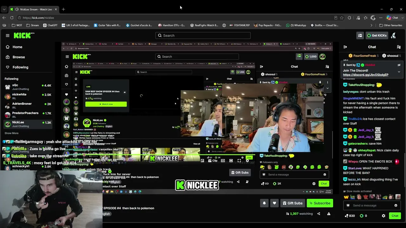Open the FISHTANK.RIP bookmark
Screen dimensions: 406x228
(239, 25)
